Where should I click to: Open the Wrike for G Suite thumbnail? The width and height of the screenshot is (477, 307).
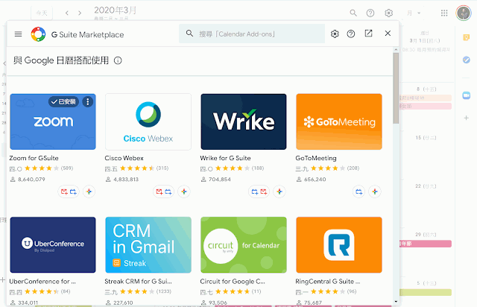pos(244,121)
